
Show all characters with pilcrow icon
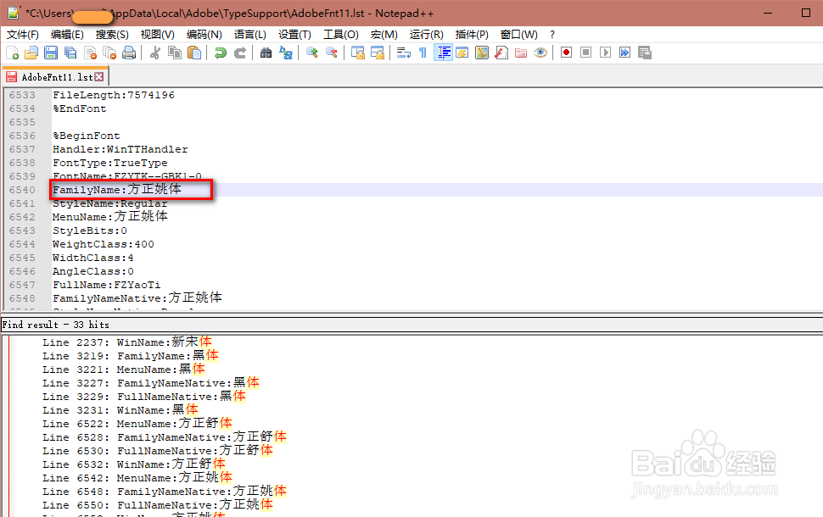pyautogui.click(x=423, y=53)
